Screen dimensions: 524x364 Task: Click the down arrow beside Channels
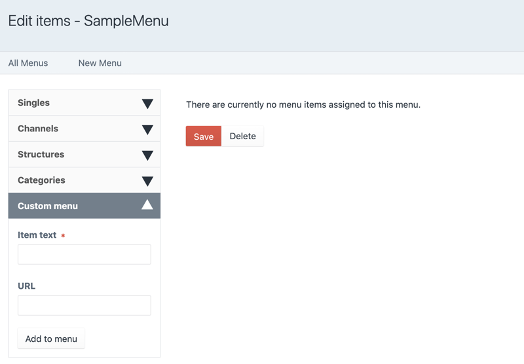pyautogui.click(x=147, y=129)
